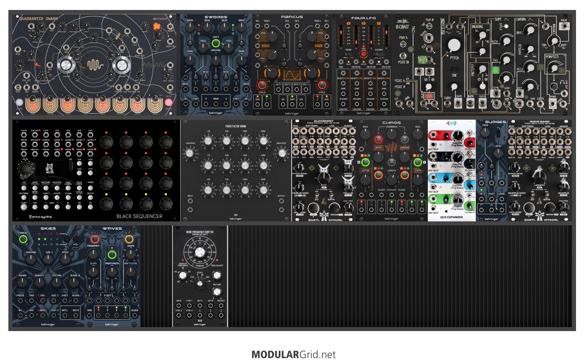This screenshot has height=363, width=588.
Task: Push the green SHIFT button on Swords
Action: coord(216,43)
